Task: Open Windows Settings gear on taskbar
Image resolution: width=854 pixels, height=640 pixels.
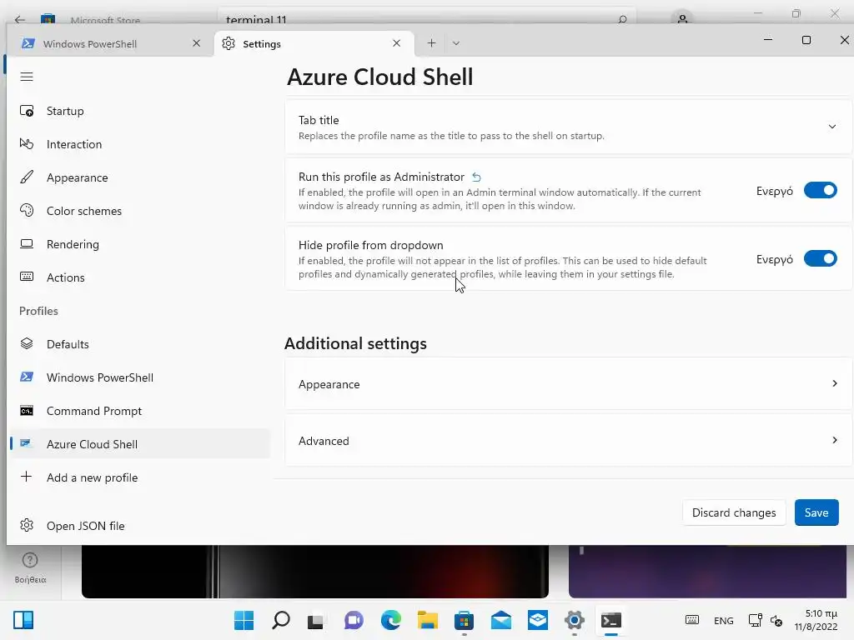Action: [575, 620]
